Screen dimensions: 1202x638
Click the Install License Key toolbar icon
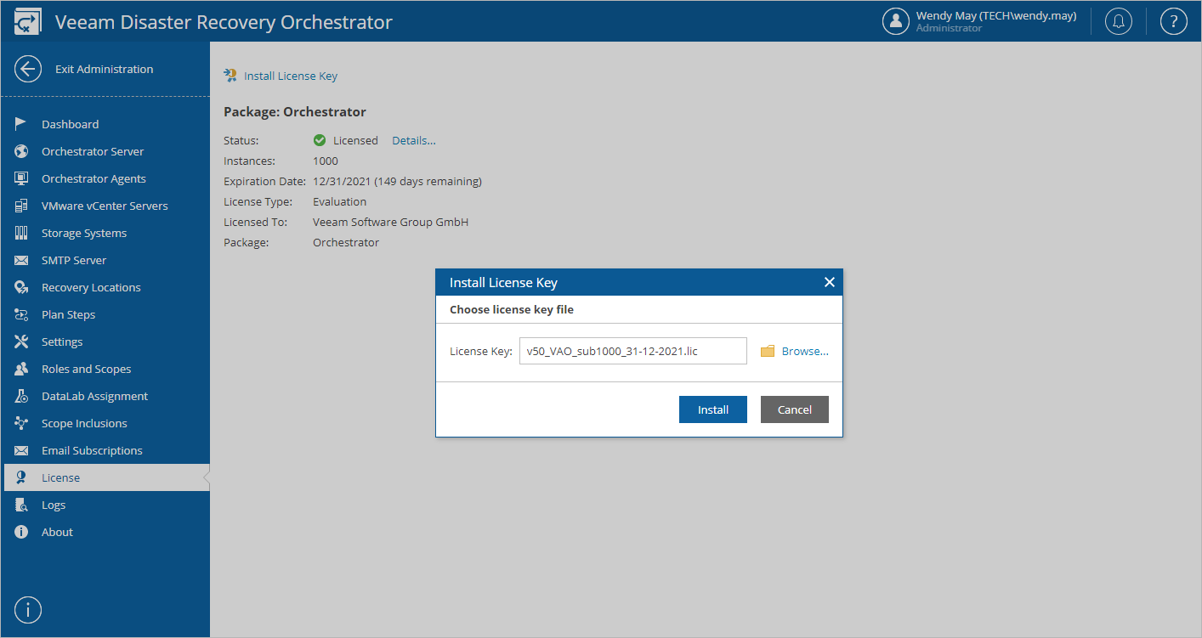point(230,76)
